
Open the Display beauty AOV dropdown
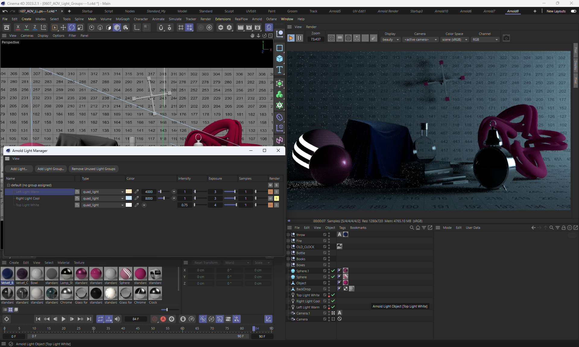(391, 39)
